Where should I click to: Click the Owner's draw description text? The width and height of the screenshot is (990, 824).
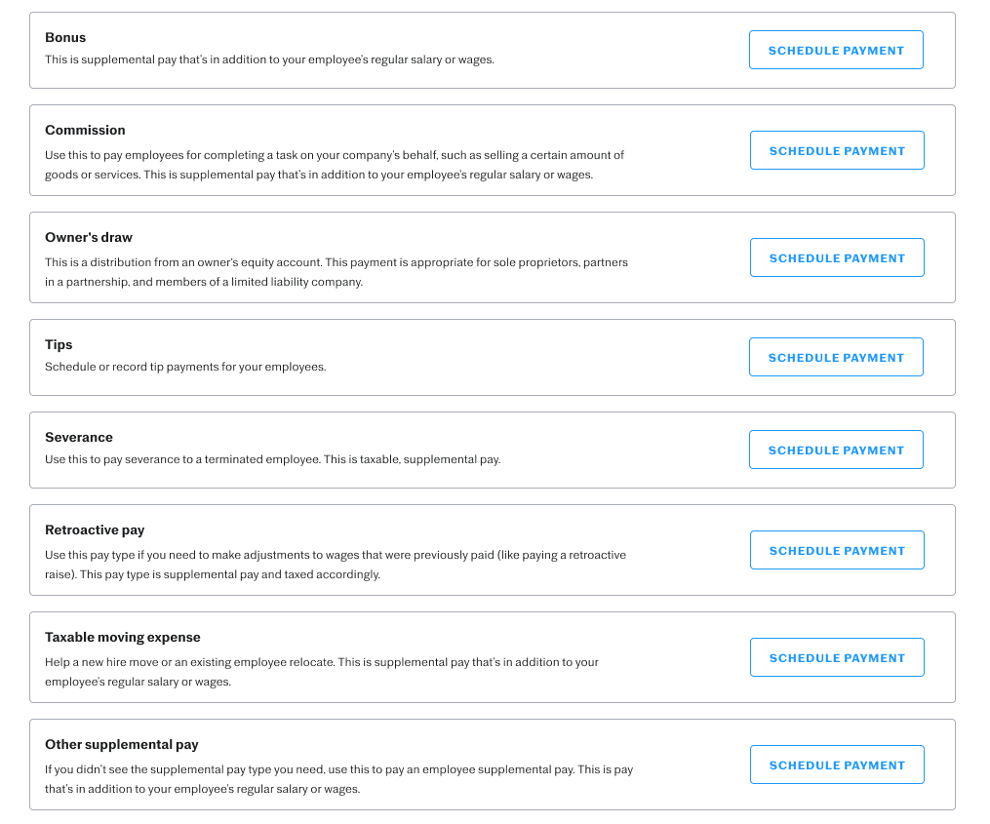point(337,272)
